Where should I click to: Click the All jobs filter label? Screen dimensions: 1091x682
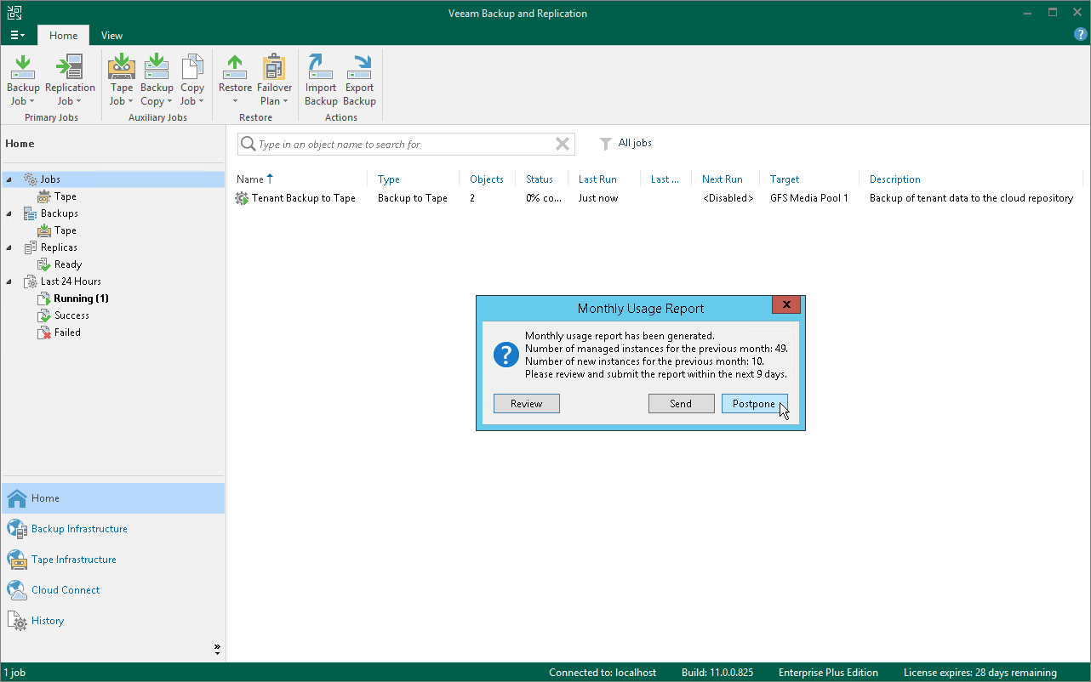[635, 143]
